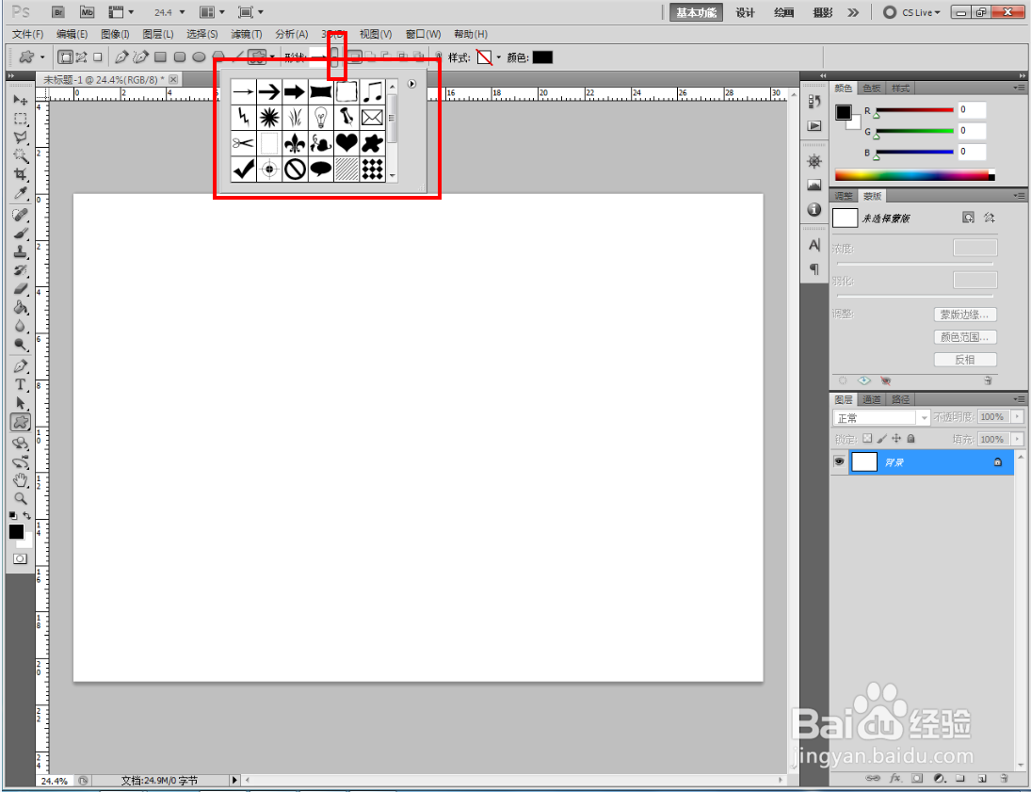Toggle lock transparent pixels in Layers panel
1031x792 pixels.
[x=867, y=438]
